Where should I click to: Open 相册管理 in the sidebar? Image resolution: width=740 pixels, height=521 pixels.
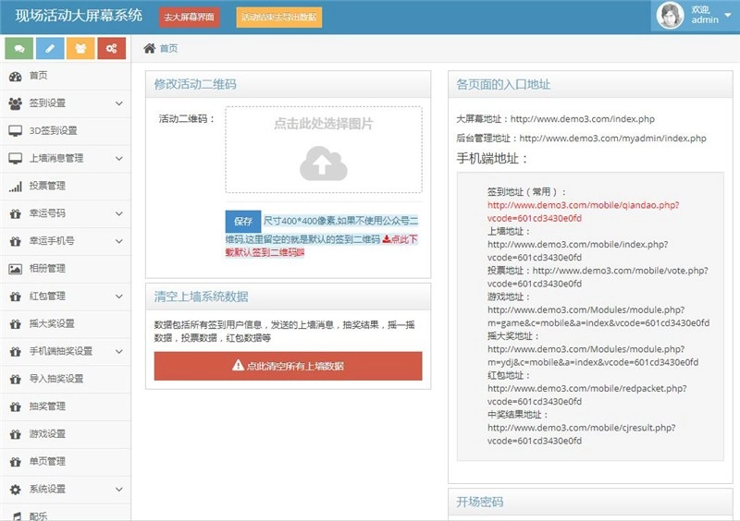click(x=47, y=269)
